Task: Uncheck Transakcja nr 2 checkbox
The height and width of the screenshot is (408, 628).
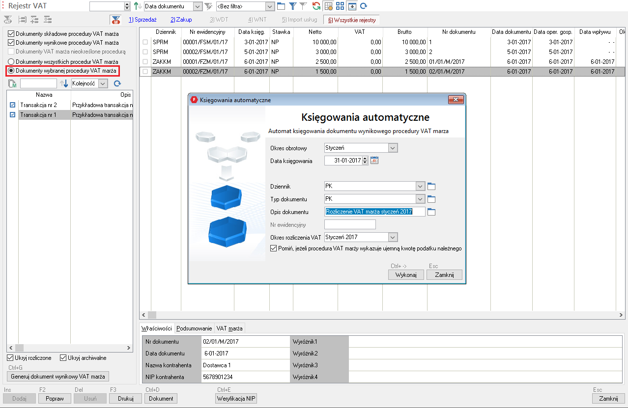Action: 13,105
